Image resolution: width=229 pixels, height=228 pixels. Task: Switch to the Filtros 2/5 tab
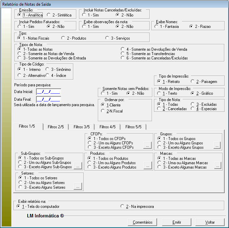click(x=55, y=127)
